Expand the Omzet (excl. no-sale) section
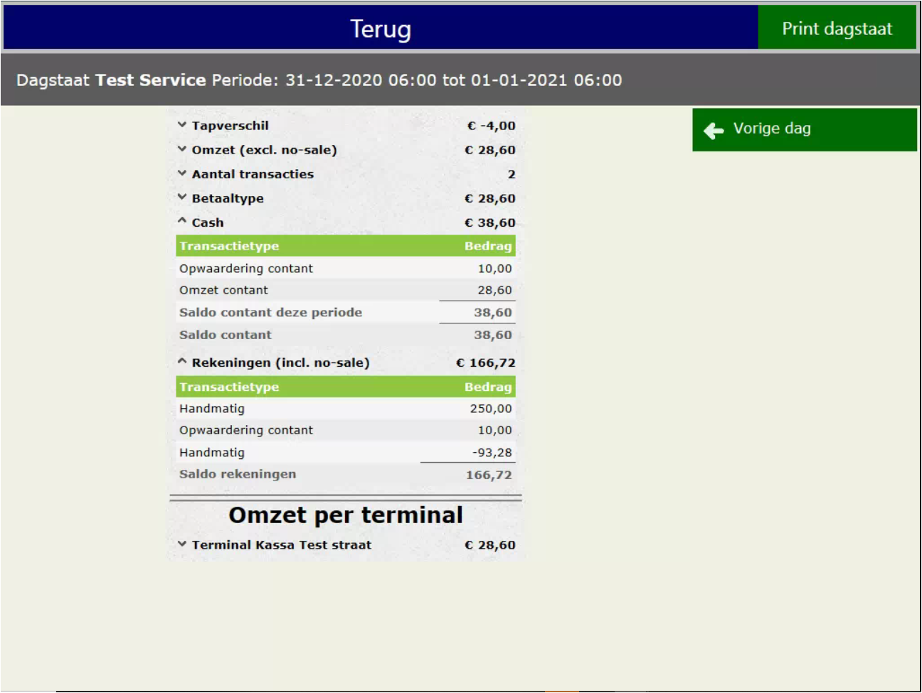The image size is (922, 693). [x=182, y=149]
